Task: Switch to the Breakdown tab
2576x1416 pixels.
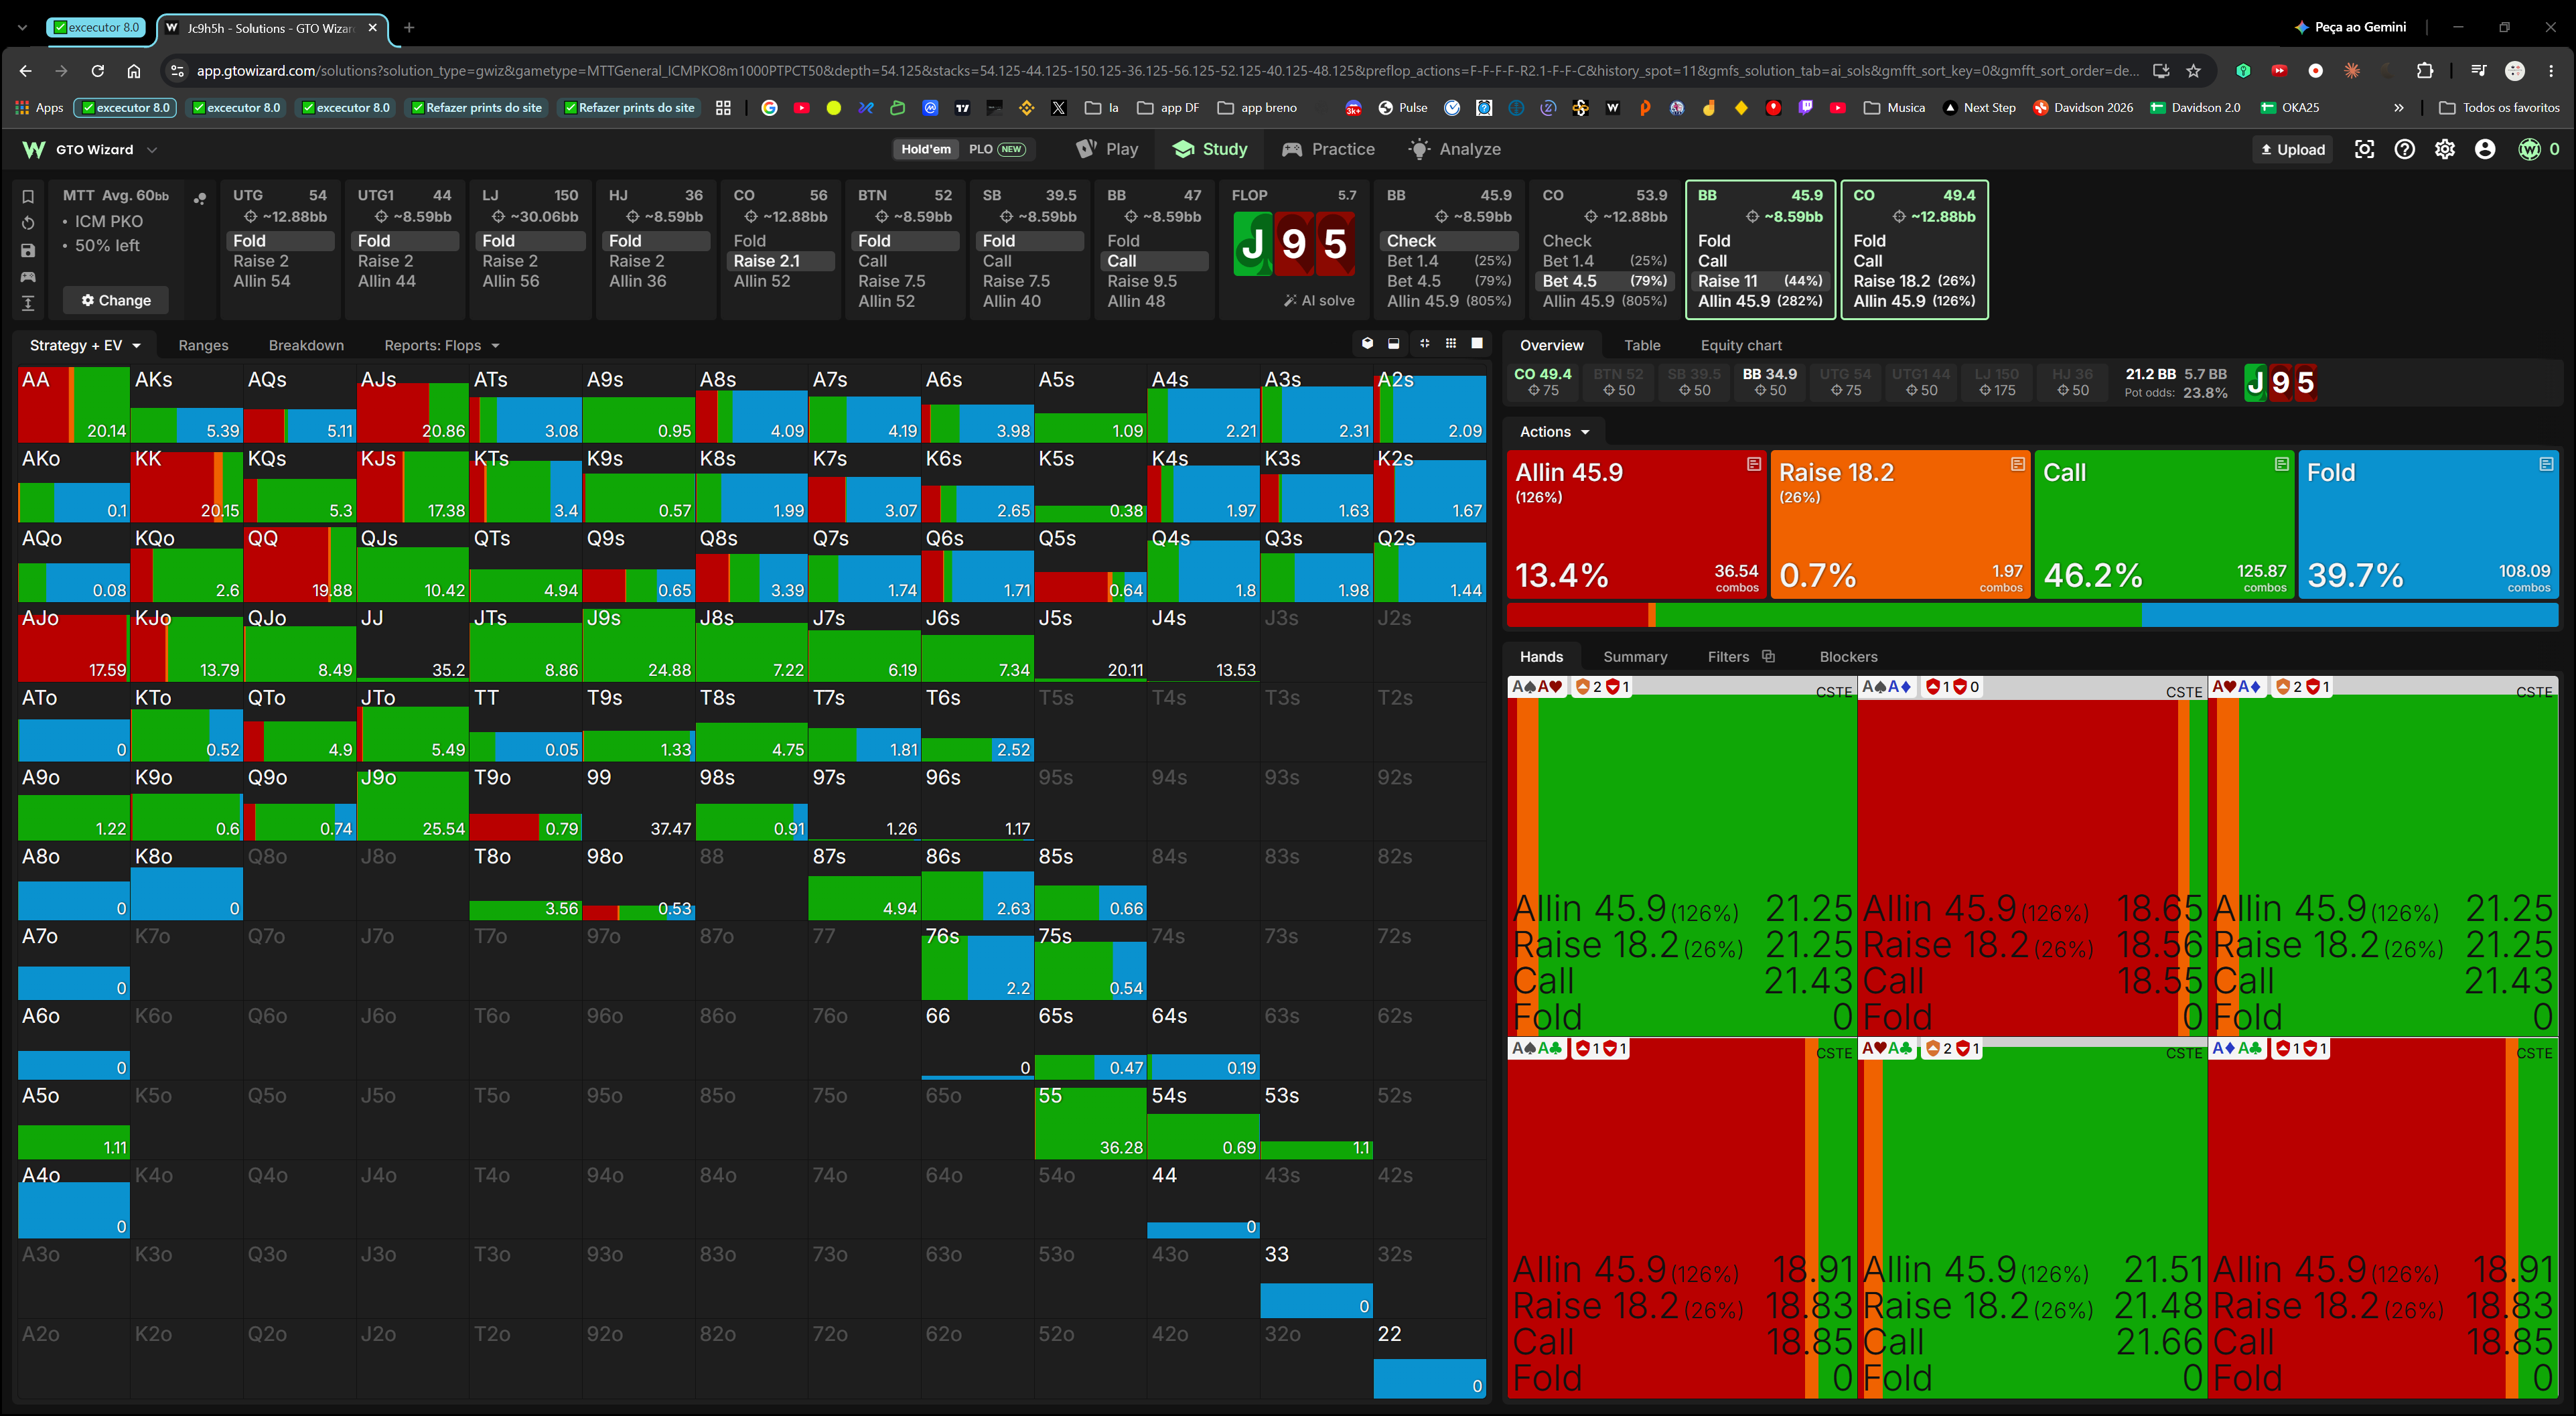Action: coord(306,345)
